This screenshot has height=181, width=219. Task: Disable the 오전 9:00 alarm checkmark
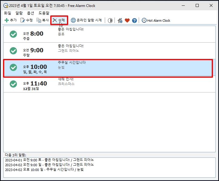click(x=13, y=51)
